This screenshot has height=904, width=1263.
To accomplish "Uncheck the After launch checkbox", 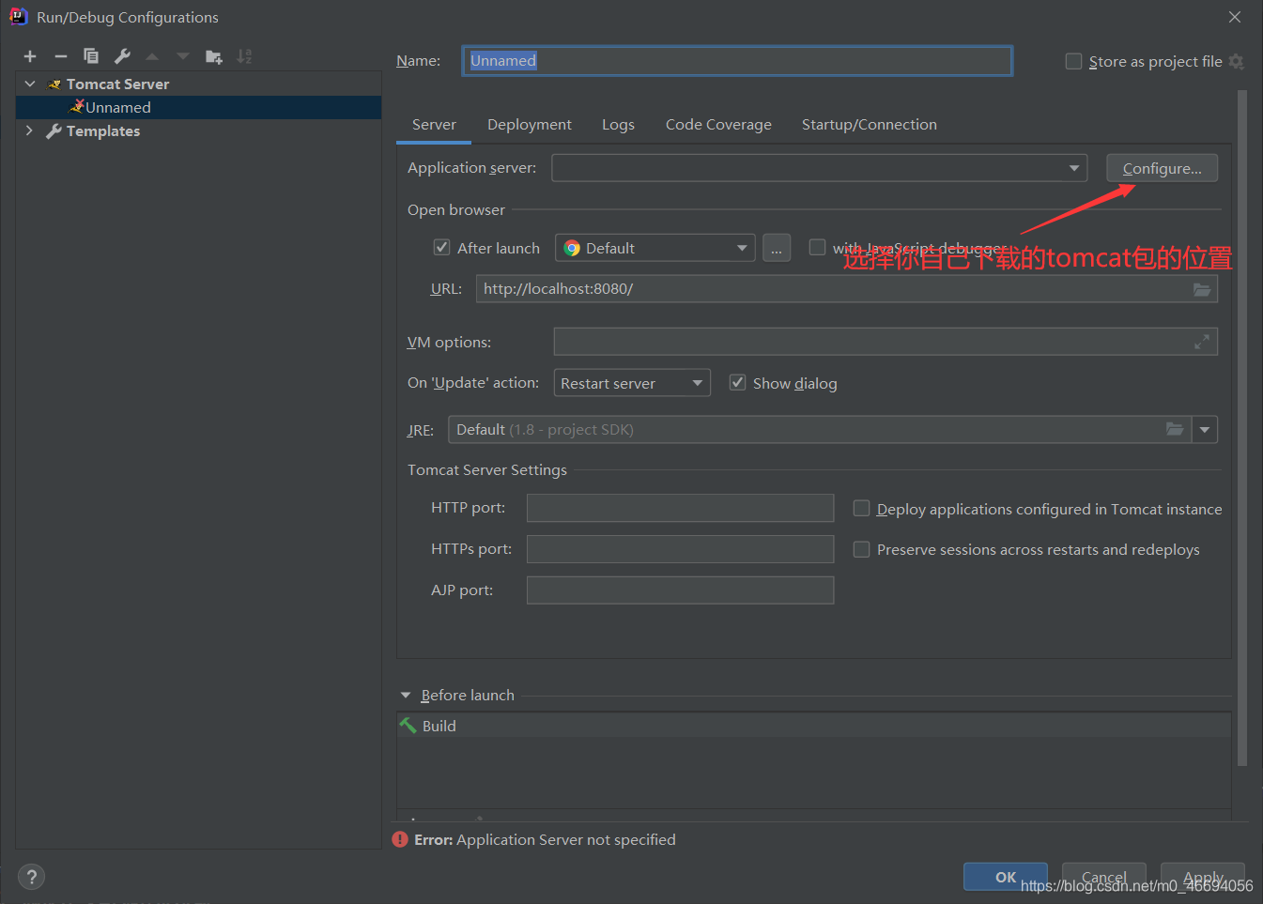I will coord(441,247).
